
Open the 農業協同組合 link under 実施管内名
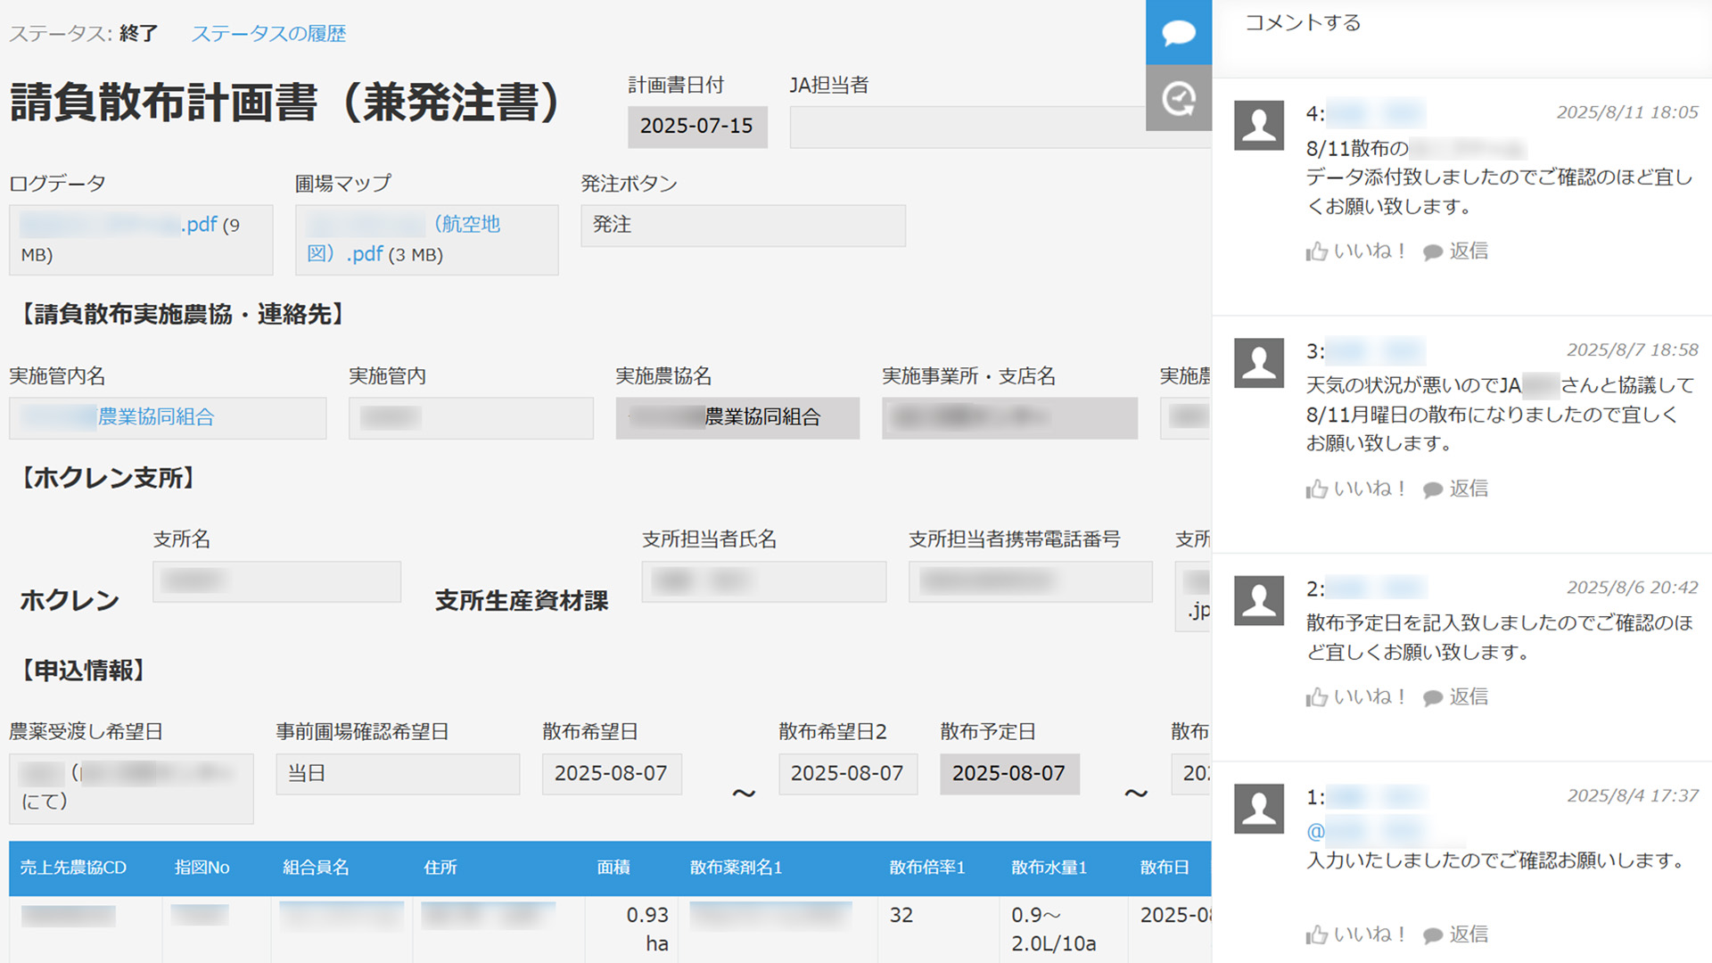pos(155,417)
